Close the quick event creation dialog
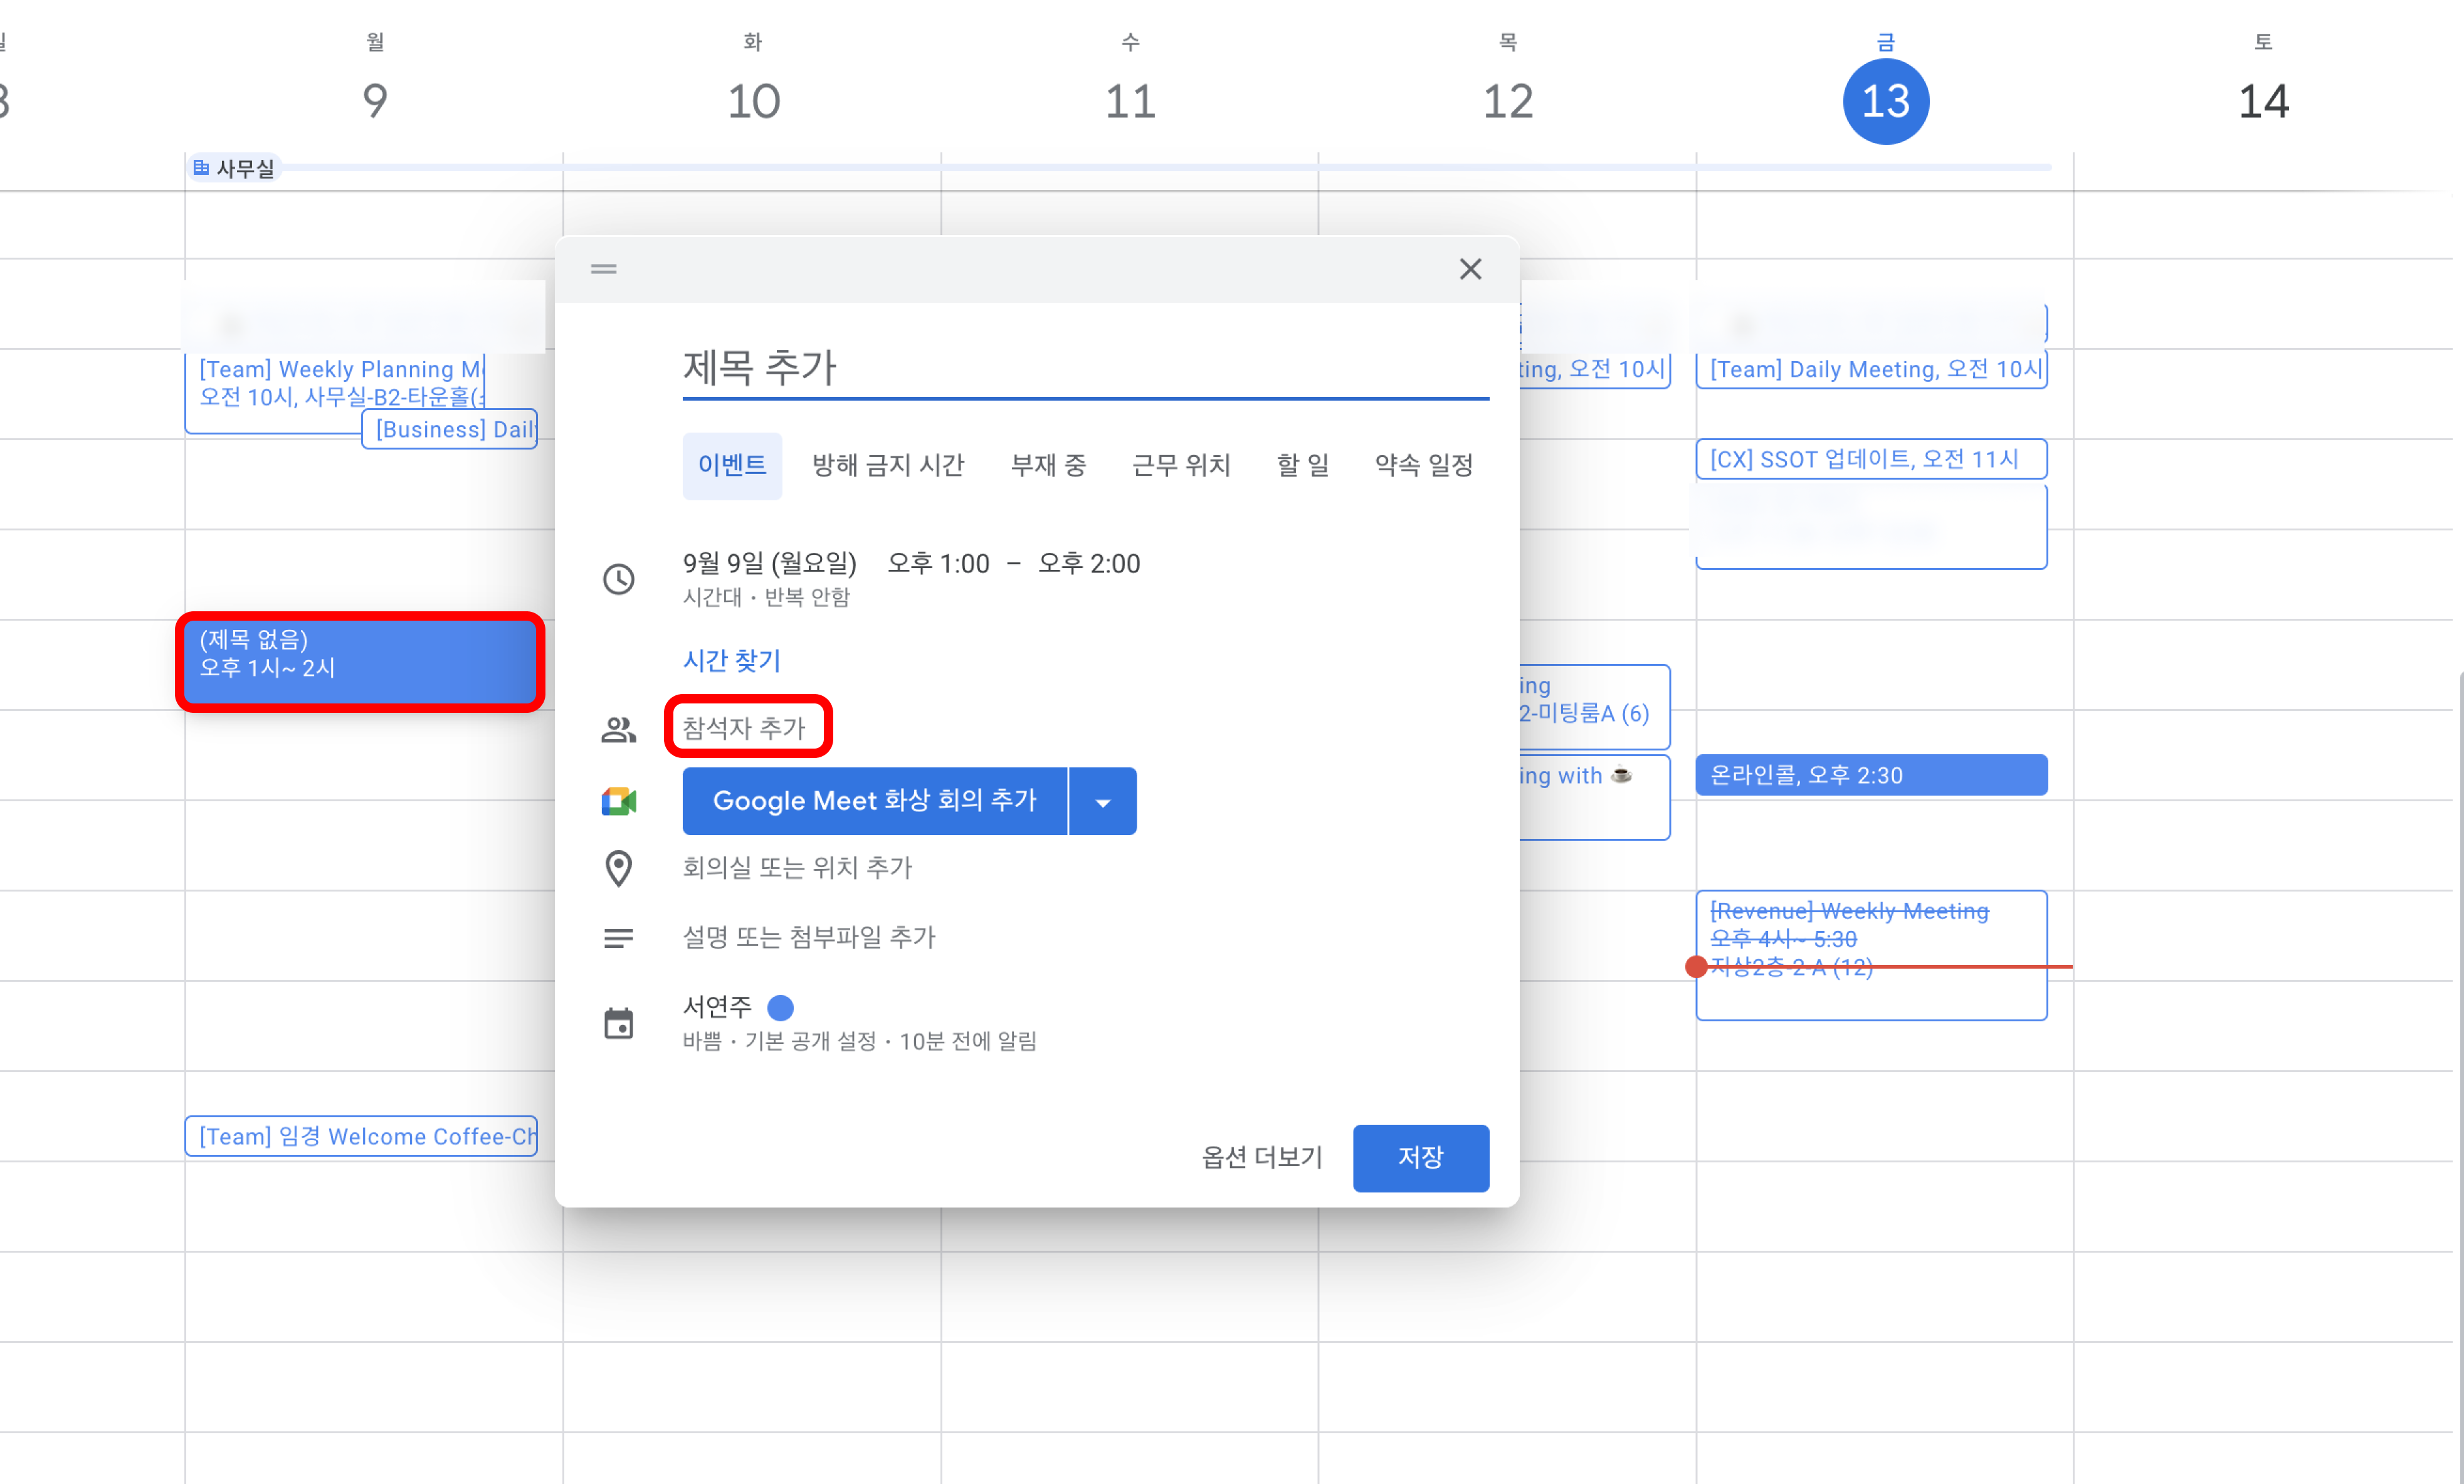This screenshot has width=2464, height=1484. click(1469, 269)
